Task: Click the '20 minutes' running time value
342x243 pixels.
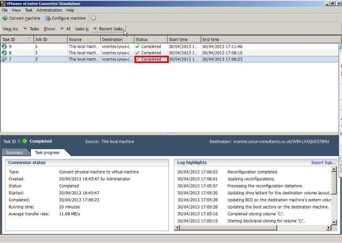Action: (x=69, y=207)
